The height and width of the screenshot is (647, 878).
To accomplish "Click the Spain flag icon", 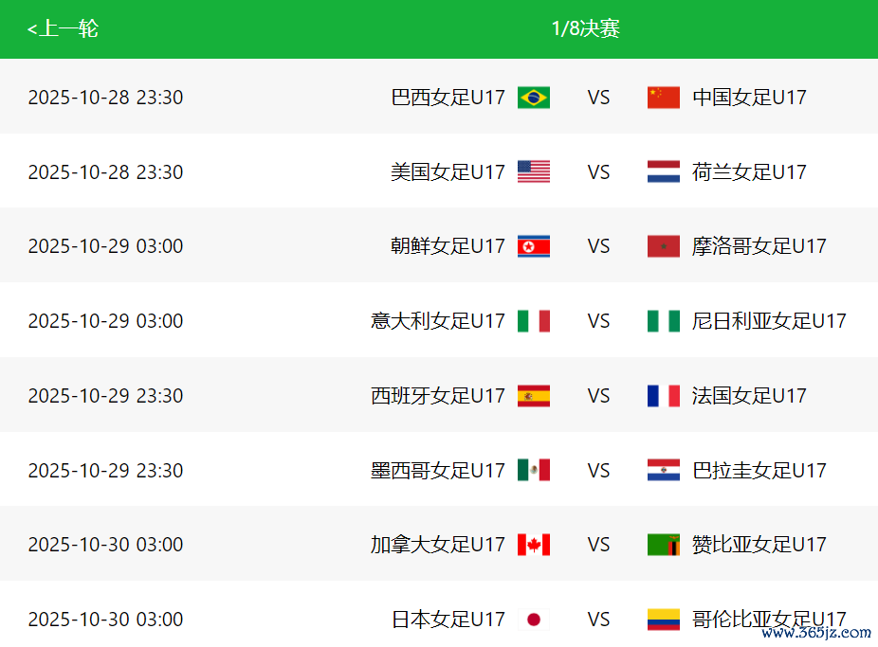I will pyautogui.click(x=533, y=396).
